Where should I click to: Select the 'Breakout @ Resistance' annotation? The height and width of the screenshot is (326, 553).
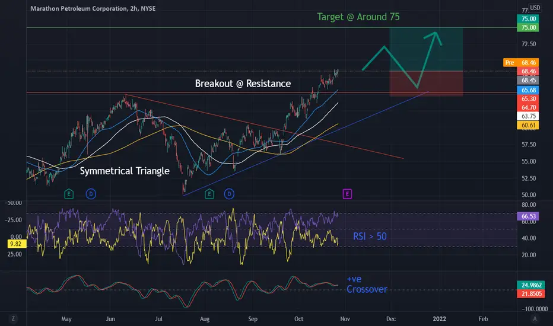pos(243,84)
